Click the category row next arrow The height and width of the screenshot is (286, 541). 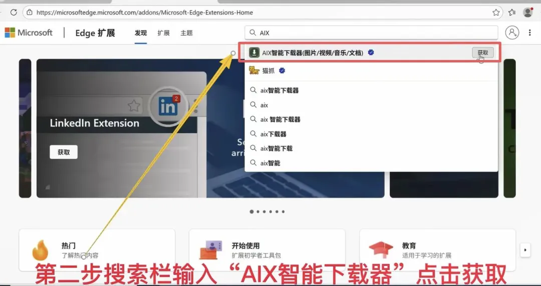click(x=525, y=250)
